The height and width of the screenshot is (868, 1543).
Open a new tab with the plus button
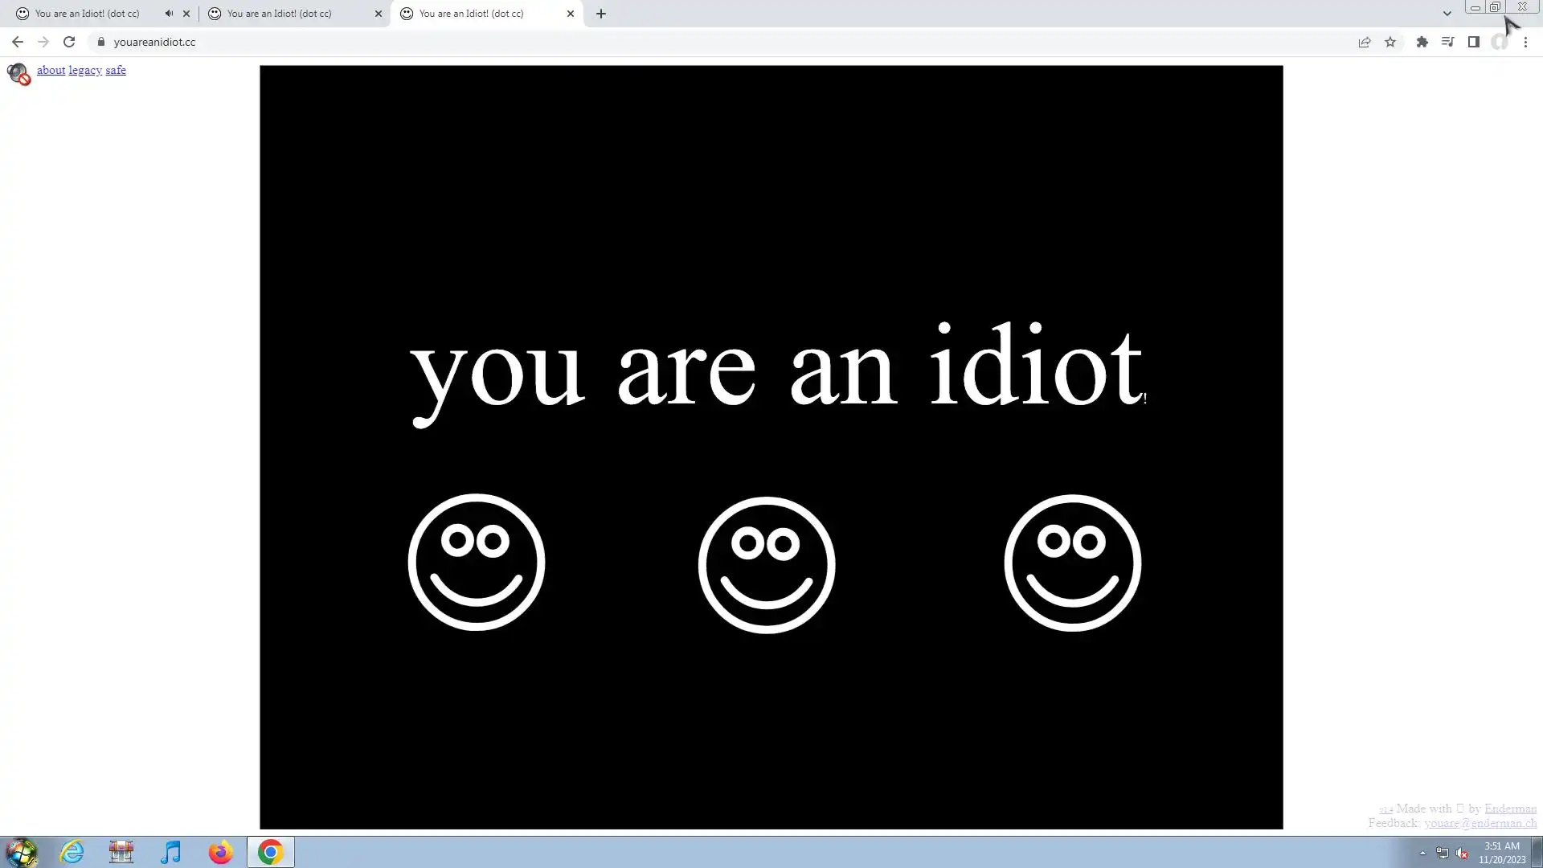tap(601, 14)
